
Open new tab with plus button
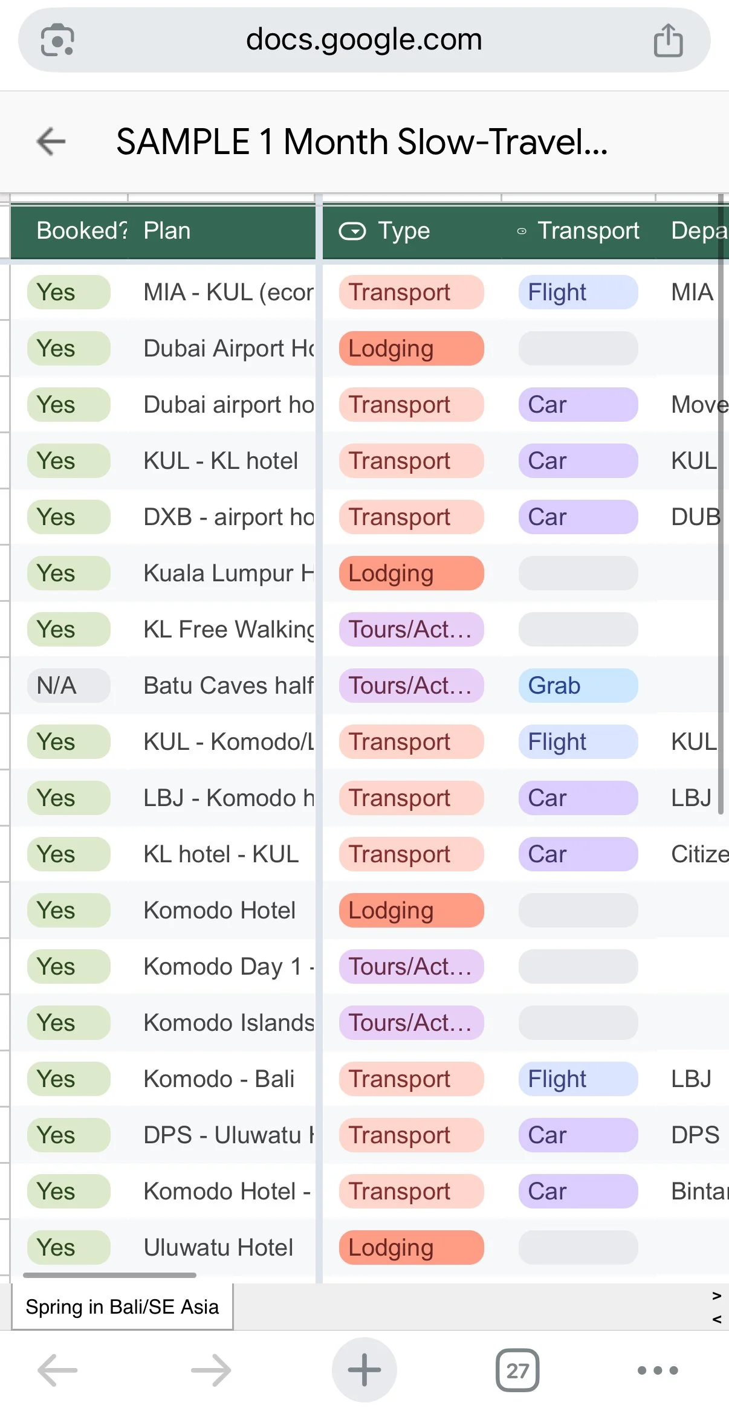(364, 1370)
